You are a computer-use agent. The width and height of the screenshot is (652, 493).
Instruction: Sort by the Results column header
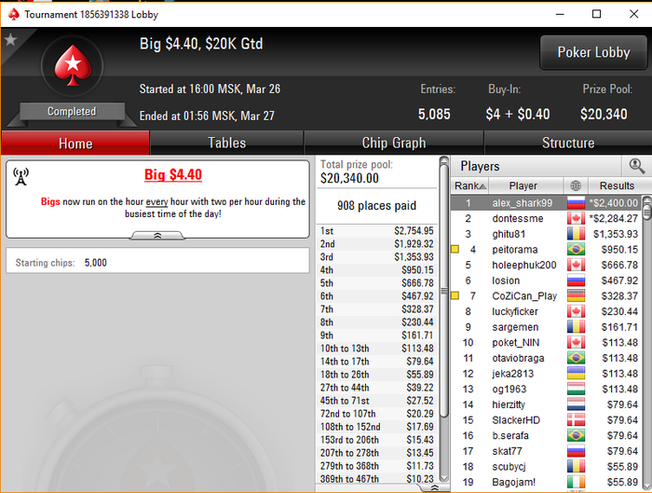(617, 185)
